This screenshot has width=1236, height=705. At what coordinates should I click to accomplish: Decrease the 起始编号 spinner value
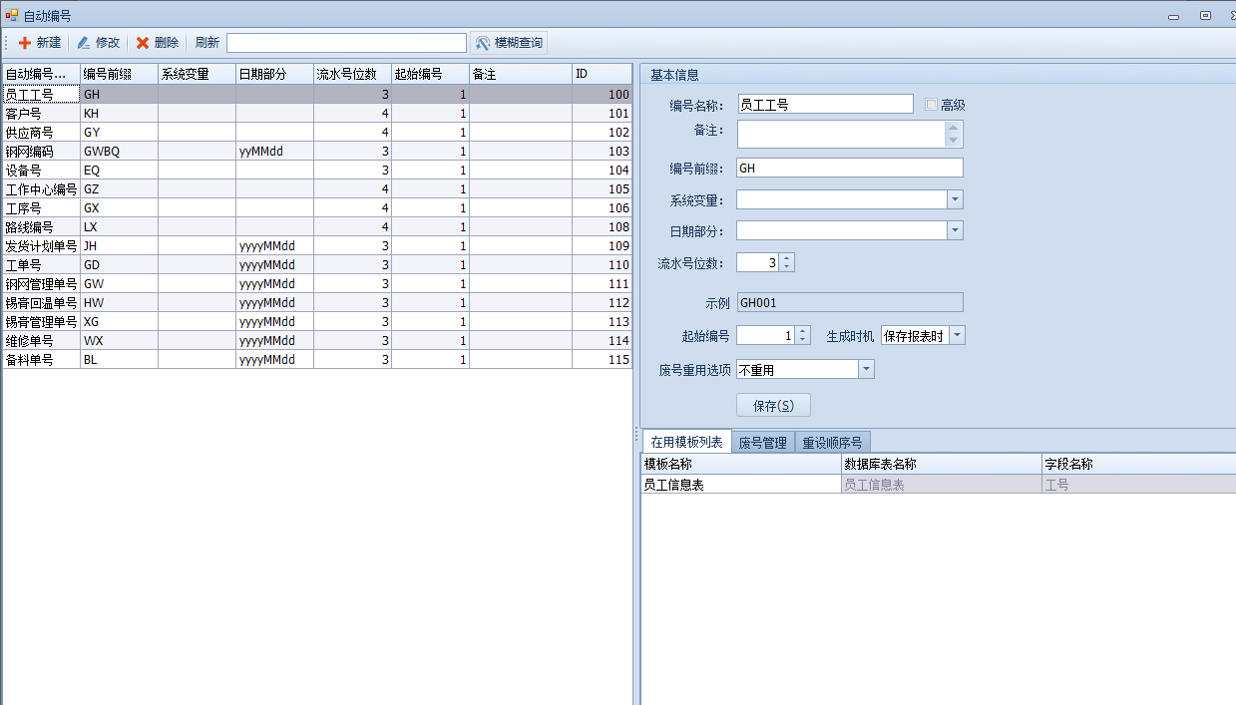point(803,340)
